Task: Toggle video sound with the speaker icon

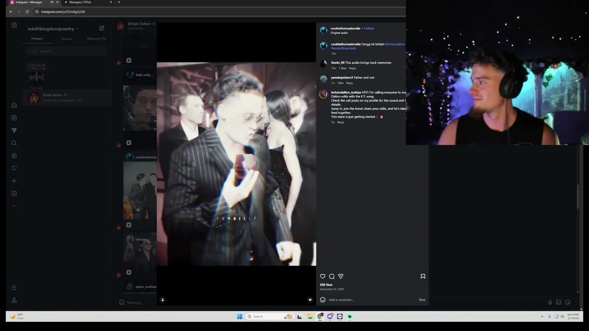Action: pos(310,300)
